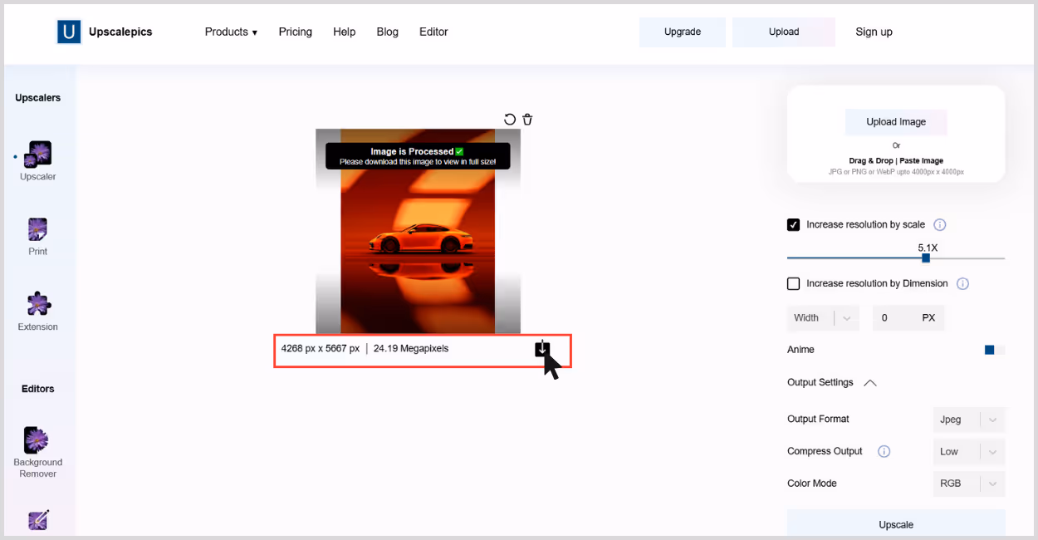Open the Print upscaler icon
This screenshot has height=540, width=1038.
coord(38,229)
